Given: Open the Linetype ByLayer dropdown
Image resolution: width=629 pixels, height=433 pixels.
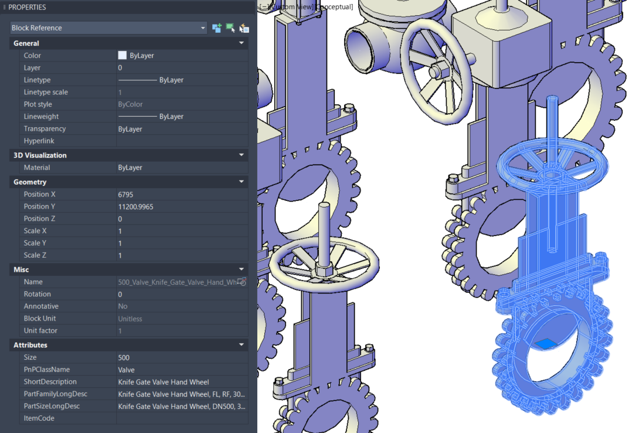Looking at the screenshot, I should pyautogui.click(x=182, y=80).
